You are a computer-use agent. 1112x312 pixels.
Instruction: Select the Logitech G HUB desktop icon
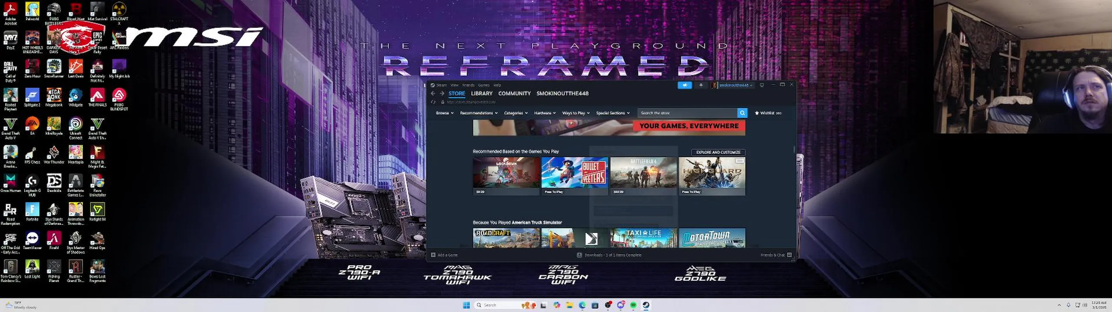coord(32,185)
